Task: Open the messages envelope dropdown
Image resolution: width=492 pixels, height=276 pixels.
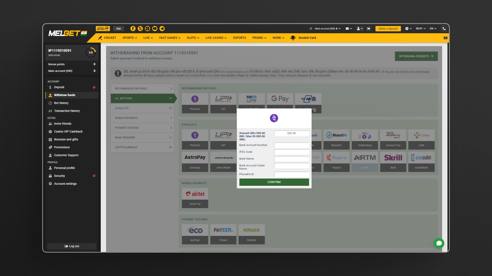Action: click(x=349, y=29)
